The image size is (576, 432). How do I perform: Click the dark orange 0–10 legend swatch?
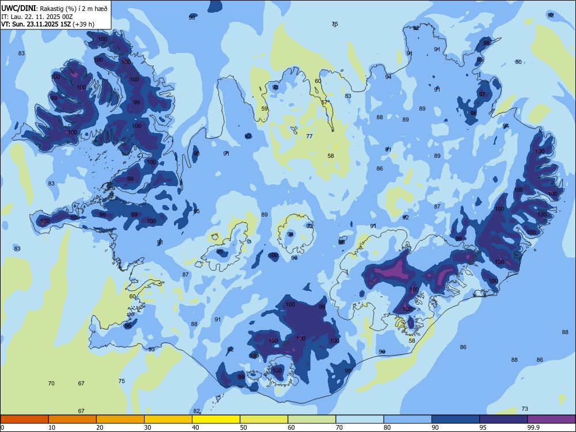coord(24,419)
